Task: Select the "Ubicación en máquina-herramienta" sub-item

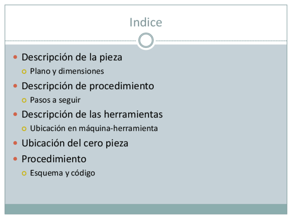Action: 94,128
